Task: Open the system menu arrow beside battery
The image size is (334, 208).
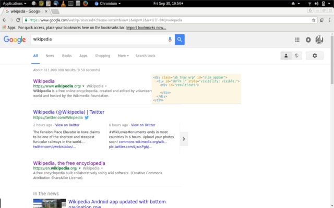Action: click(x=329, y=4)
